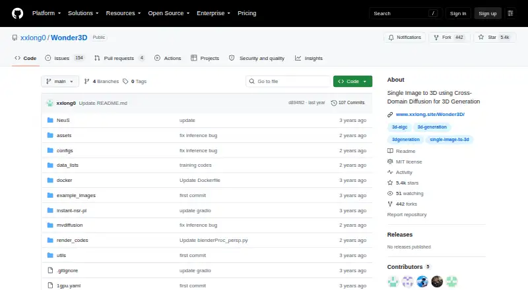Focus the header Search field

[405, 13]
